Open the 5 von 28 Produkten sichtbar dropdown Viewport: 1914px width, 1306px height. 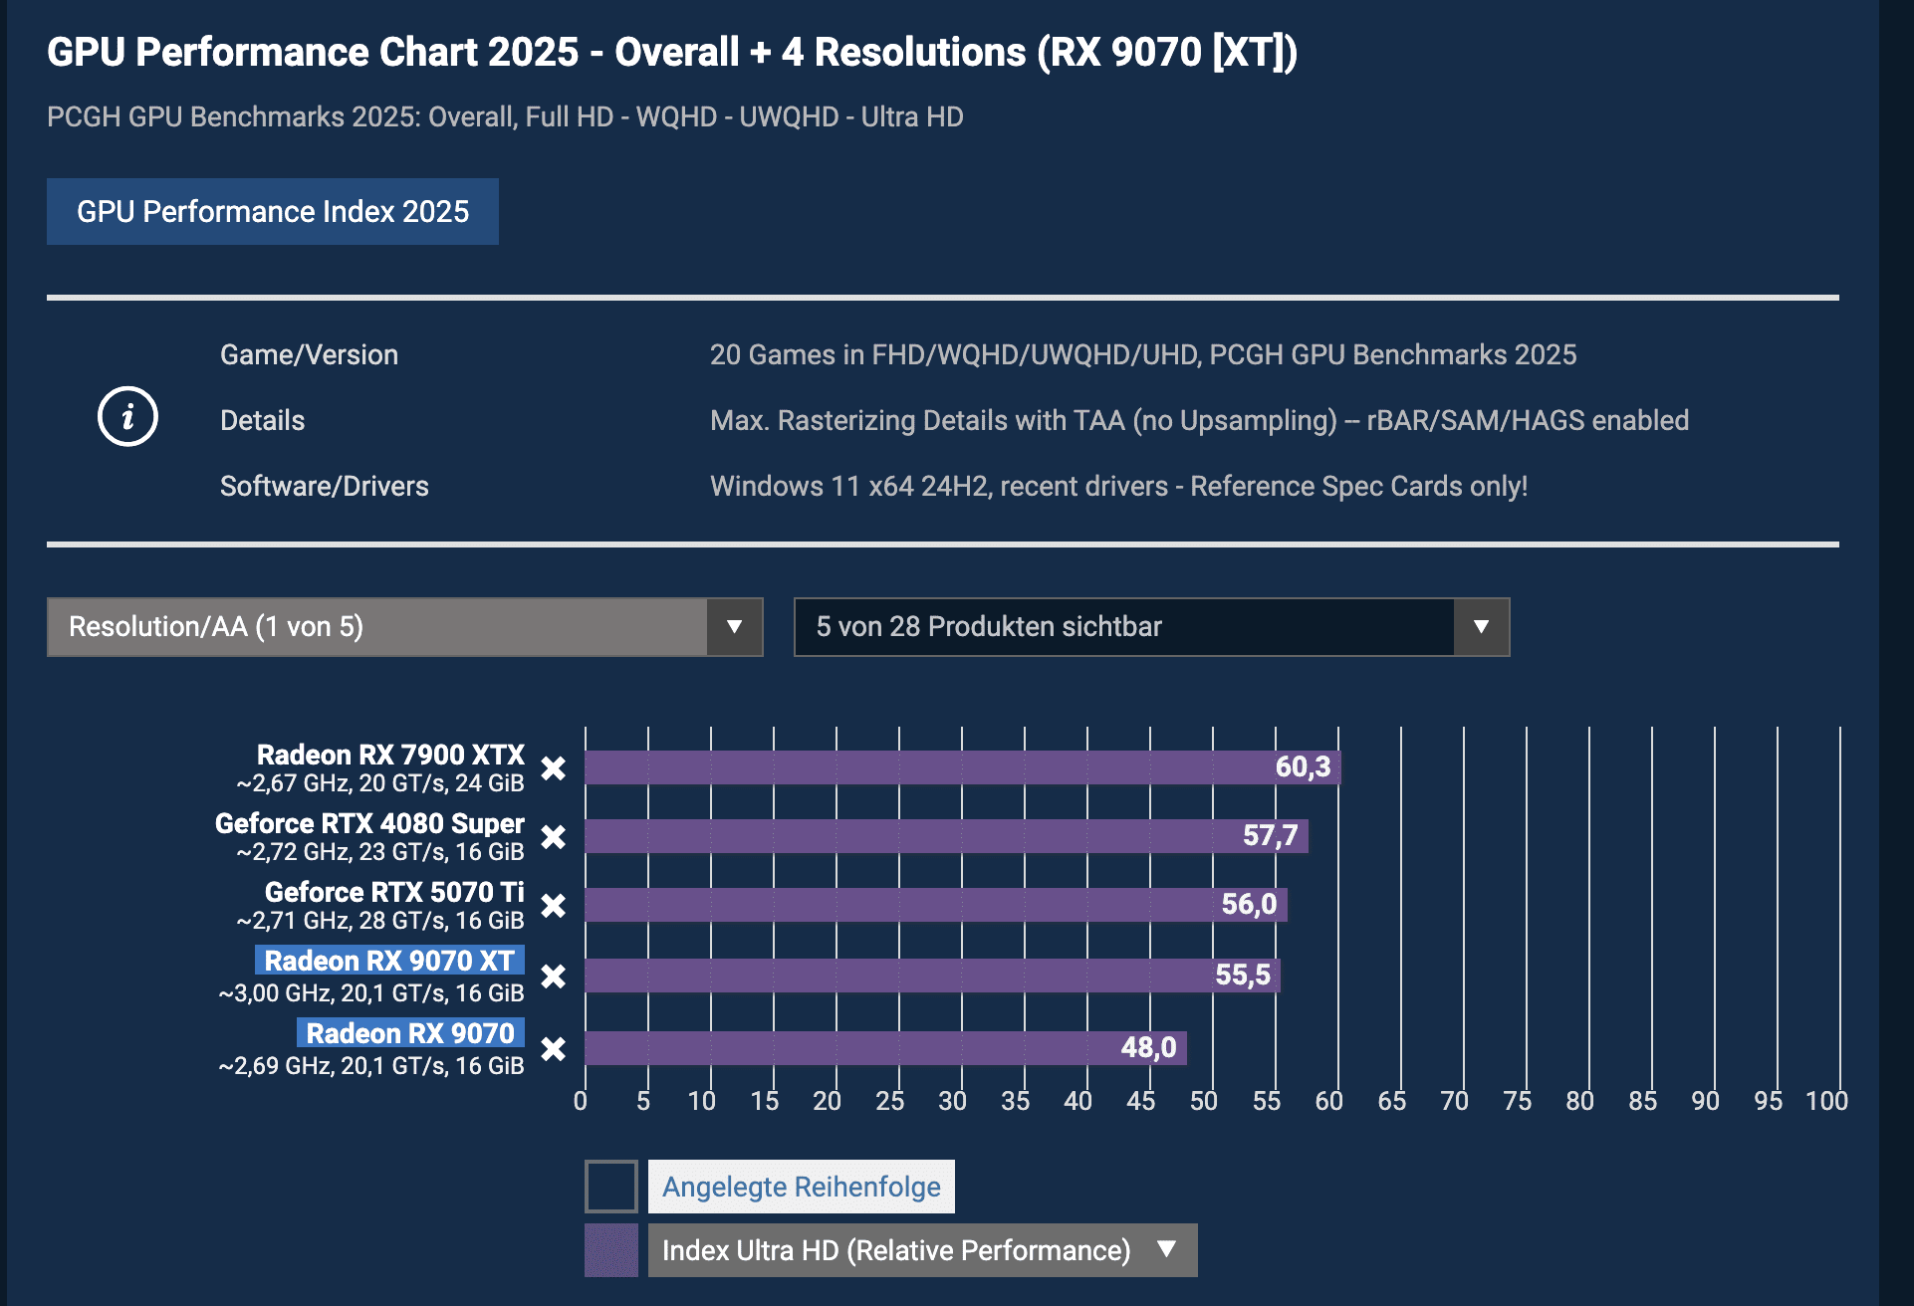coord(1152,627)
